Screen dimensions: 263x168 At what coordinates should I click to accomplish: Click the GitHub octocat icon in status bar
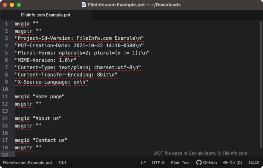199,162
